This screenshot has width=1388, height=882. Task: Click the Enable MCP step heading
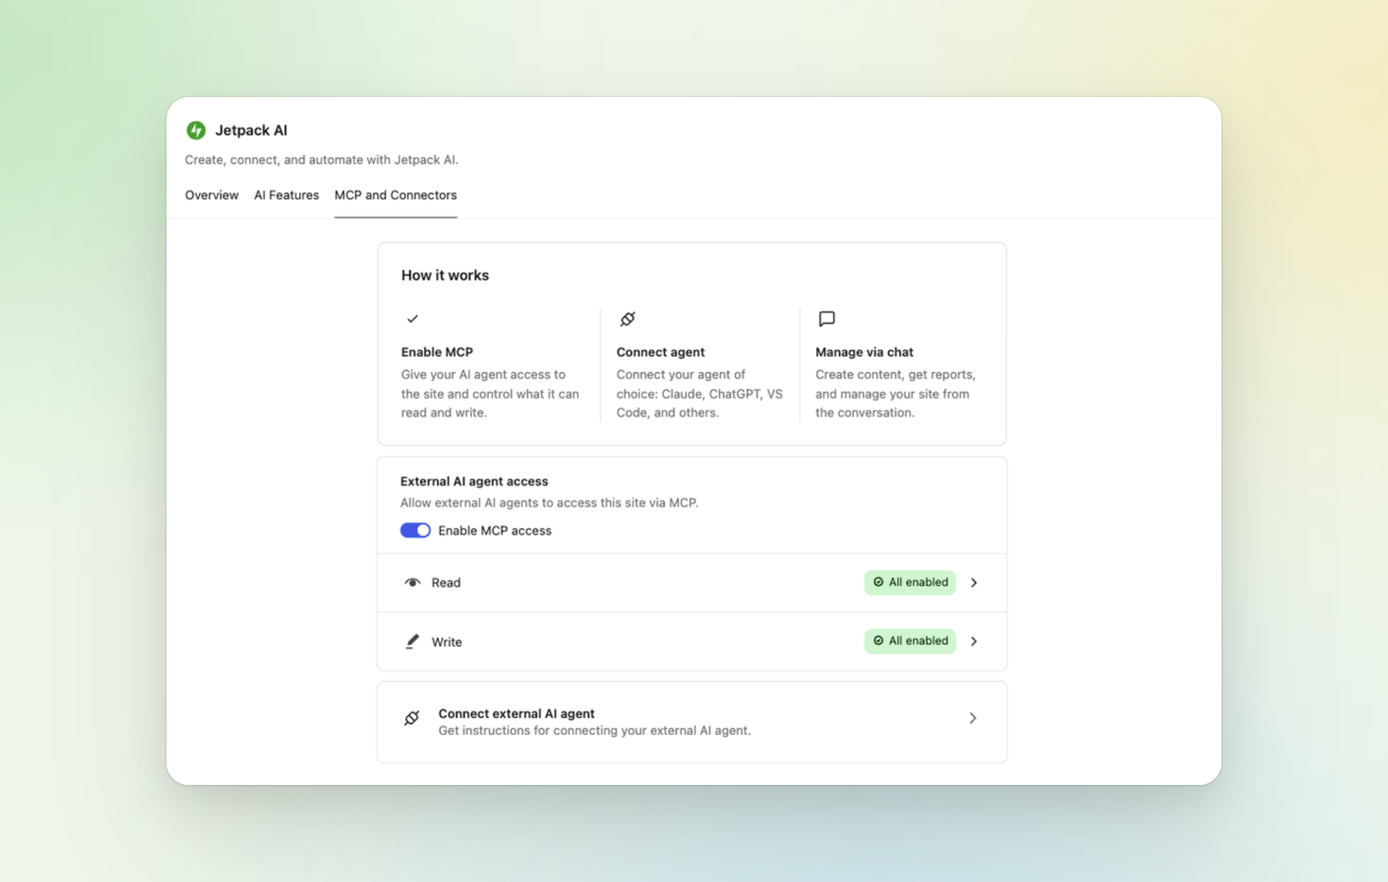tap(437, 352)
